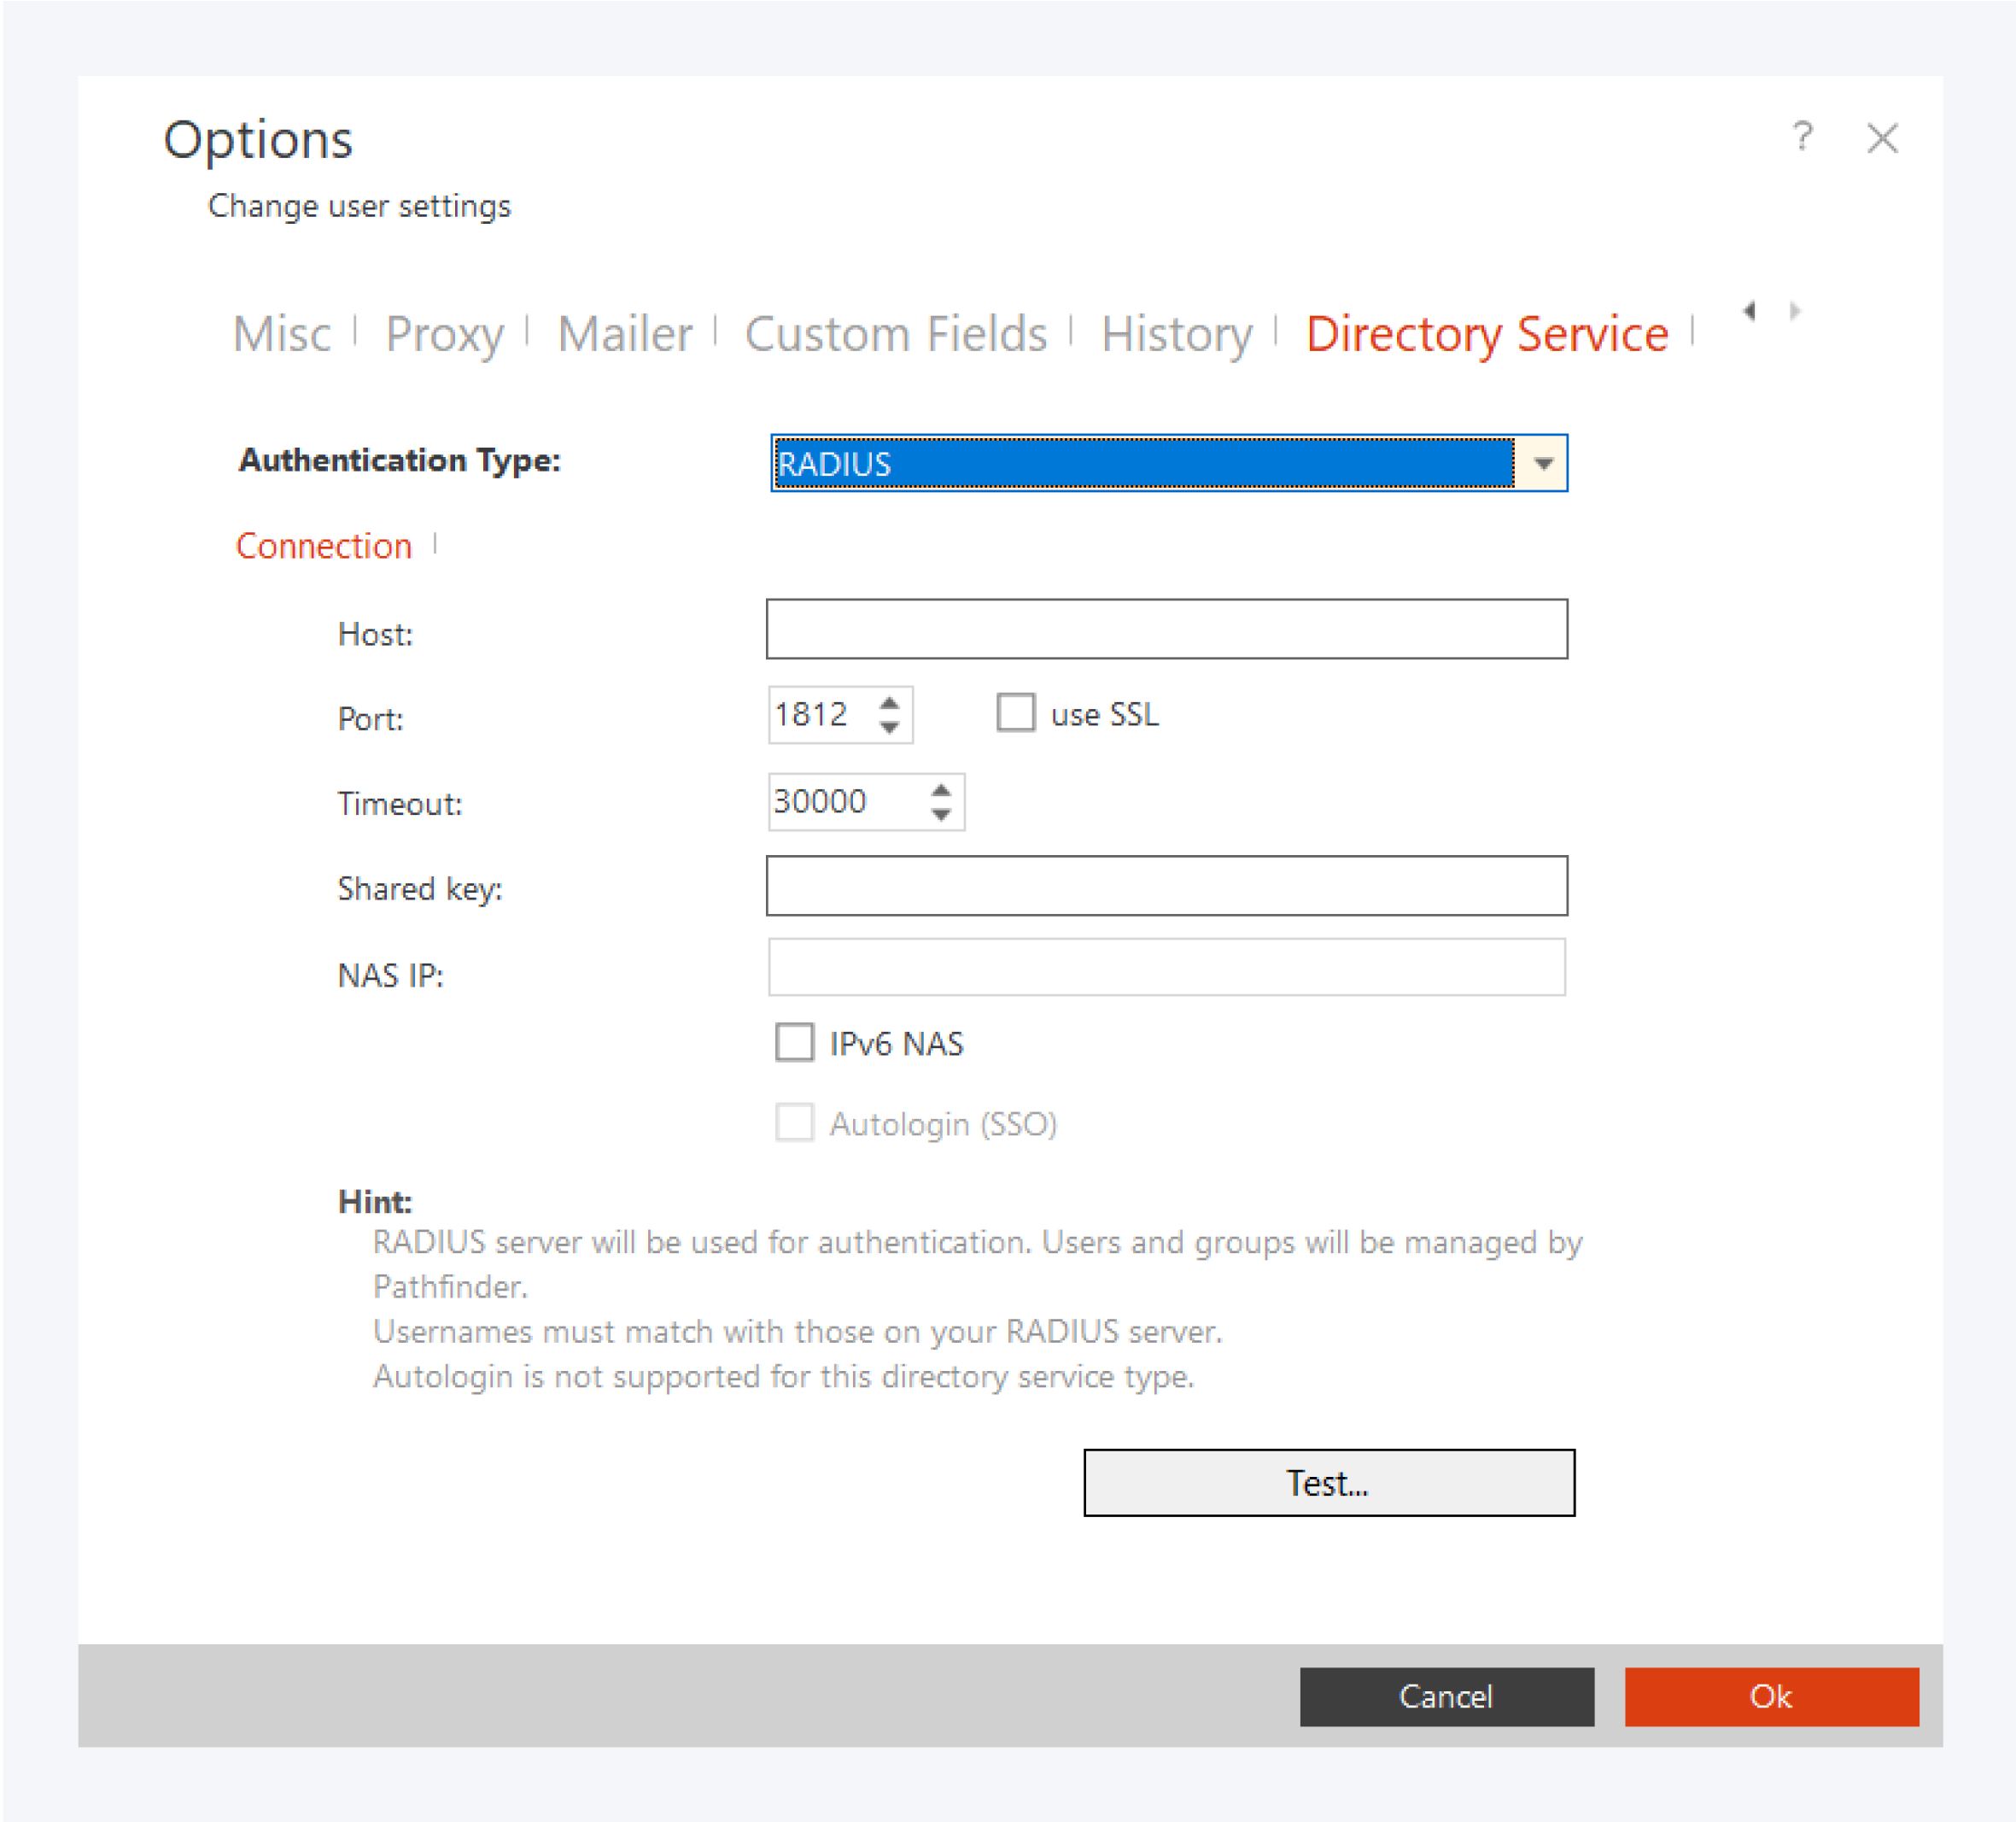Increase Timeout value with up arrow

pos(940,790)
